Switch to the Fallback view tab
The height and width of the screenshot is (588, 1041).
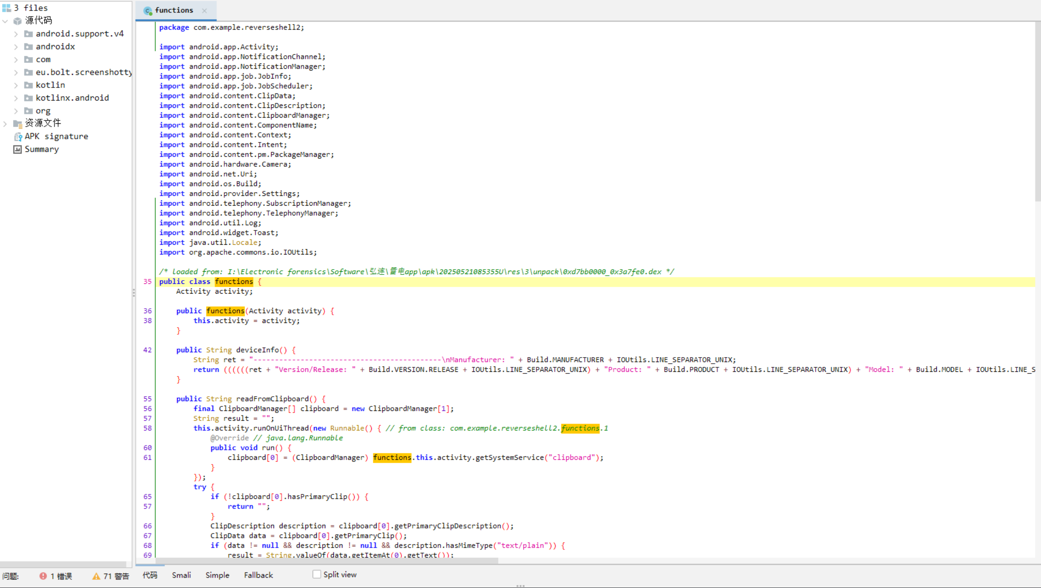tap(259, 575)
